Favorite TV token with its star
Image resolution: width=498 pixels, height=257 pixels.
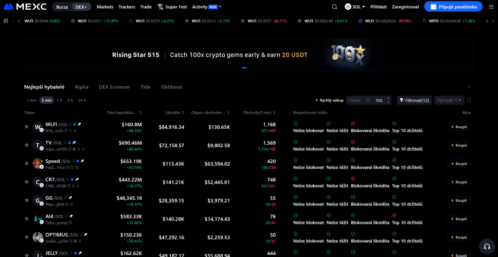(27, 145)
